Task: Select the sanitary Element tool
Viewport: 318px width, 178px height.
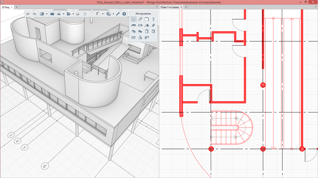Action: pyautogui.click(x=140, y=38)
